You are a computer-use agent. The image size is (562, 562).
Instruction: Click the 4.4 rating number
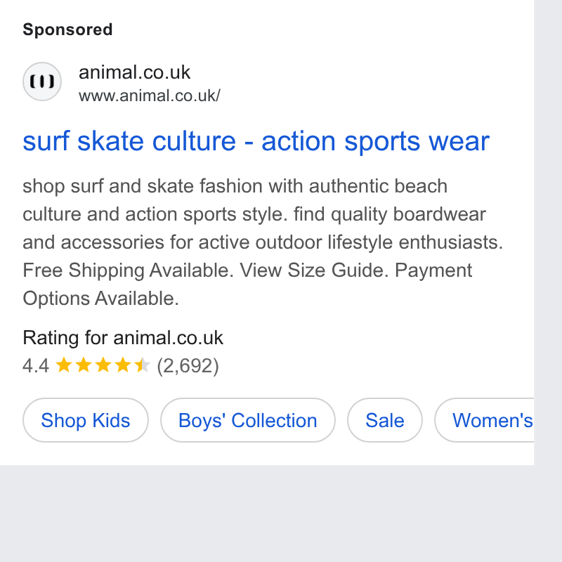(36, 365)
